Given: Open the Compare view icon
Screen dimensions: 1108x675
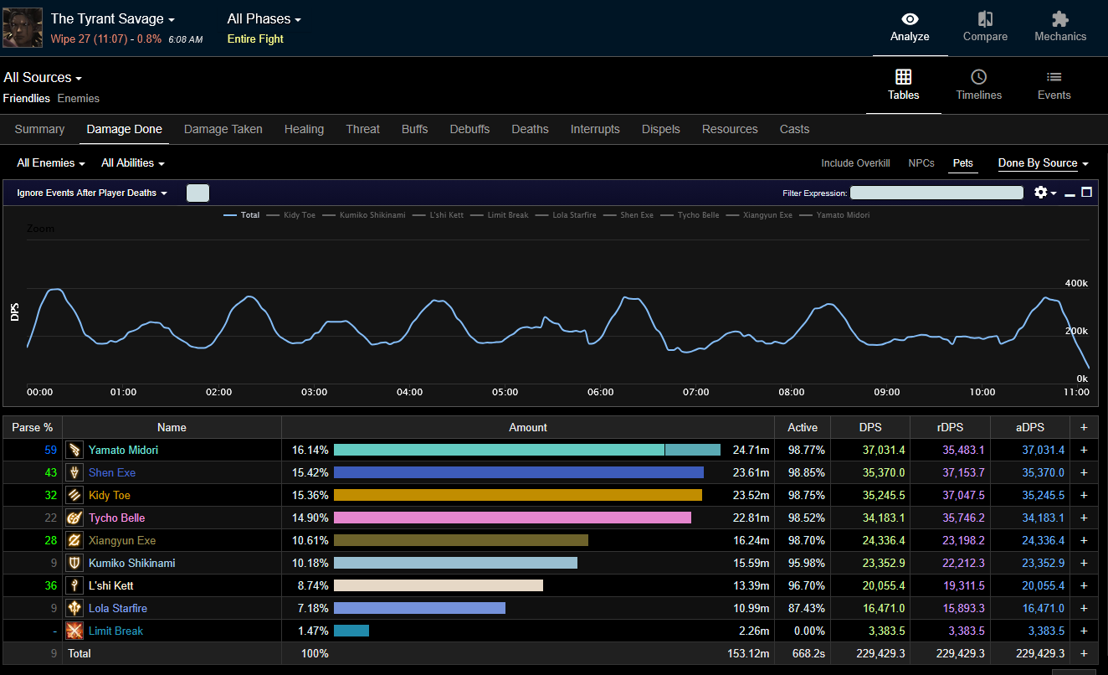Looking at the screenshot, I should [985, 19].
